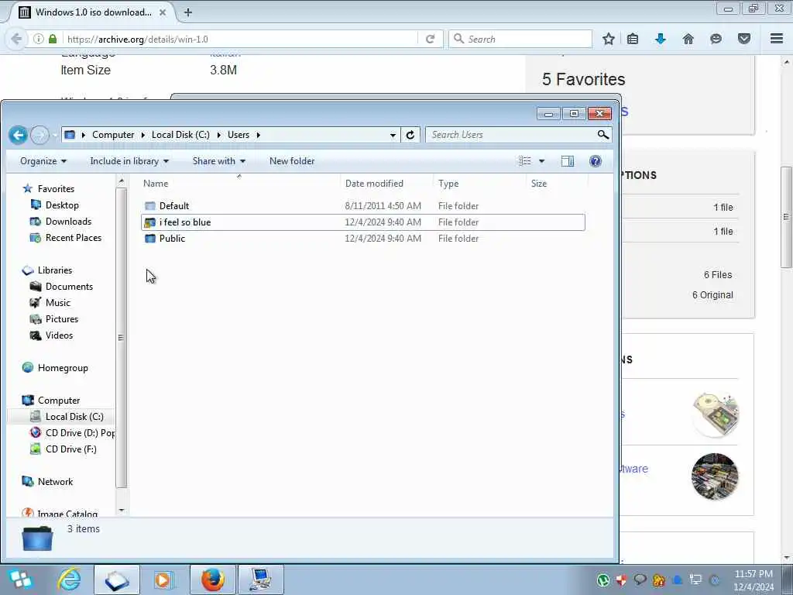Open Share with dropdown

click(x=219, y=161)
